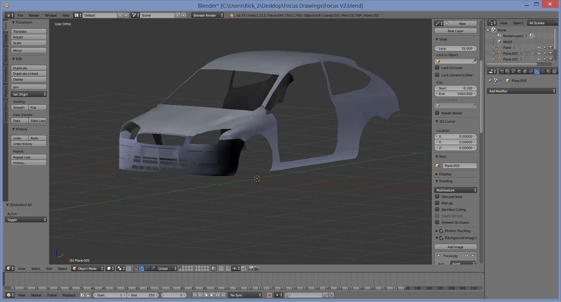Click the play animation button in timeline
The width and height of the screenshot is (561, 302).
click(212, 295)
